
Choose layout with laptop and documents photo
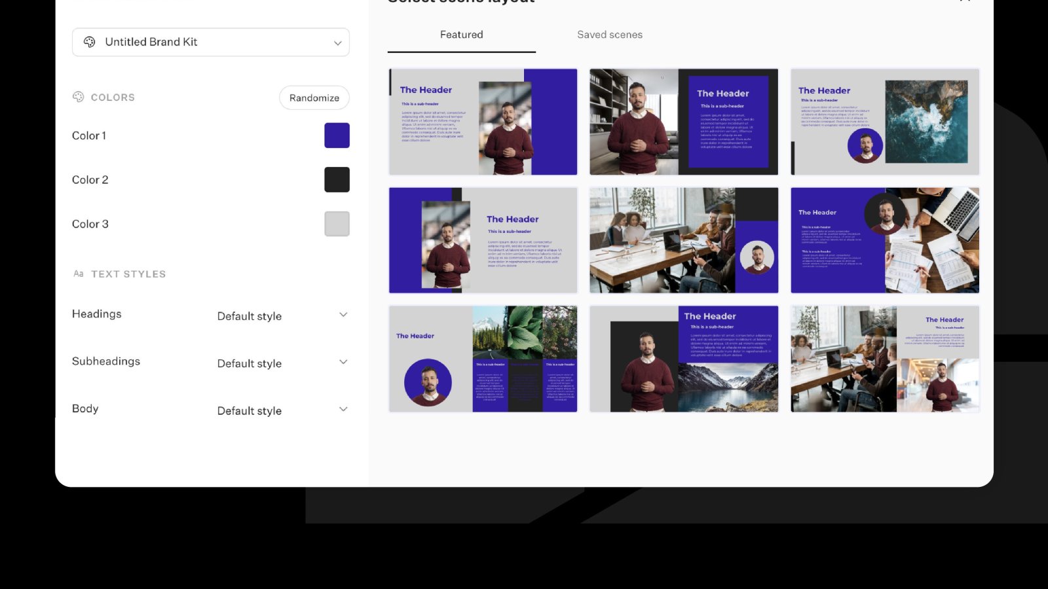(x=884, y=240)
